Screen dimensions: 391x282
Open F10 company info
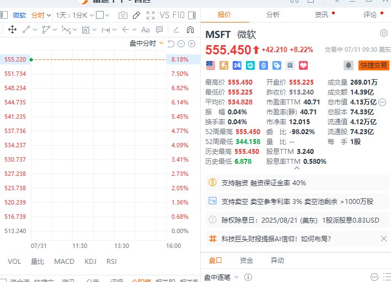tap(179, 15)
